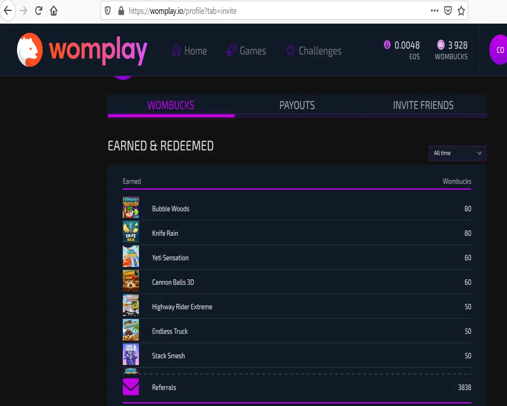This screenshot has width=507, height=406.
Task: Click the EOS coin icon
Action: pos(387,44)
